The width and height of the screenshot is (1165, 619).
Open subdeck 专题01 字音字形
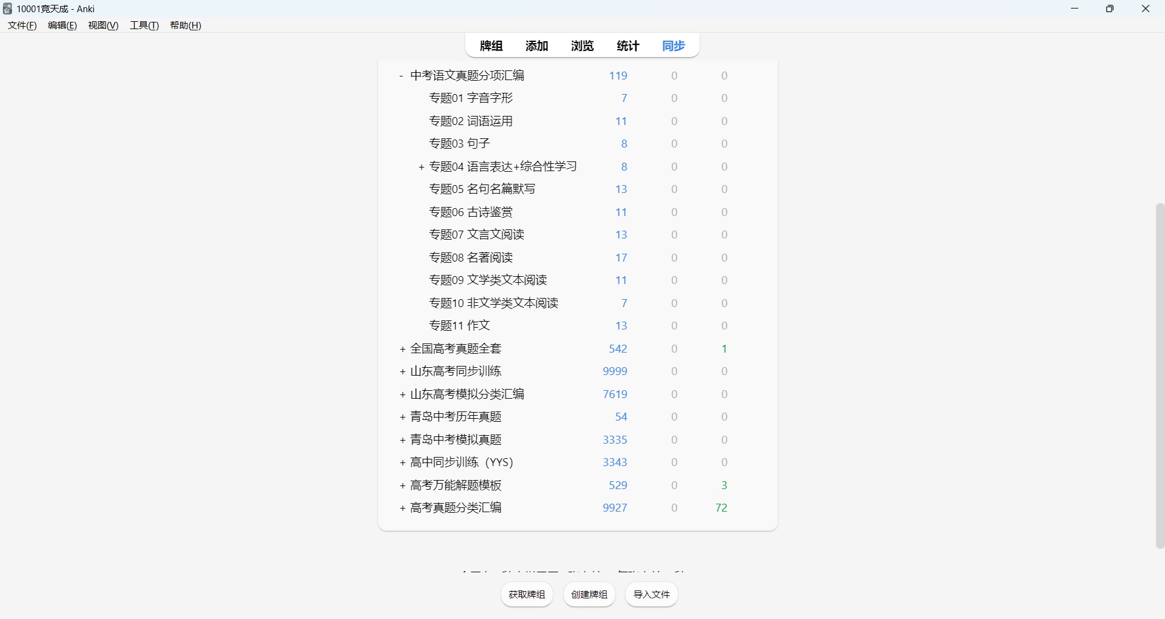click(x=471, y=98)
